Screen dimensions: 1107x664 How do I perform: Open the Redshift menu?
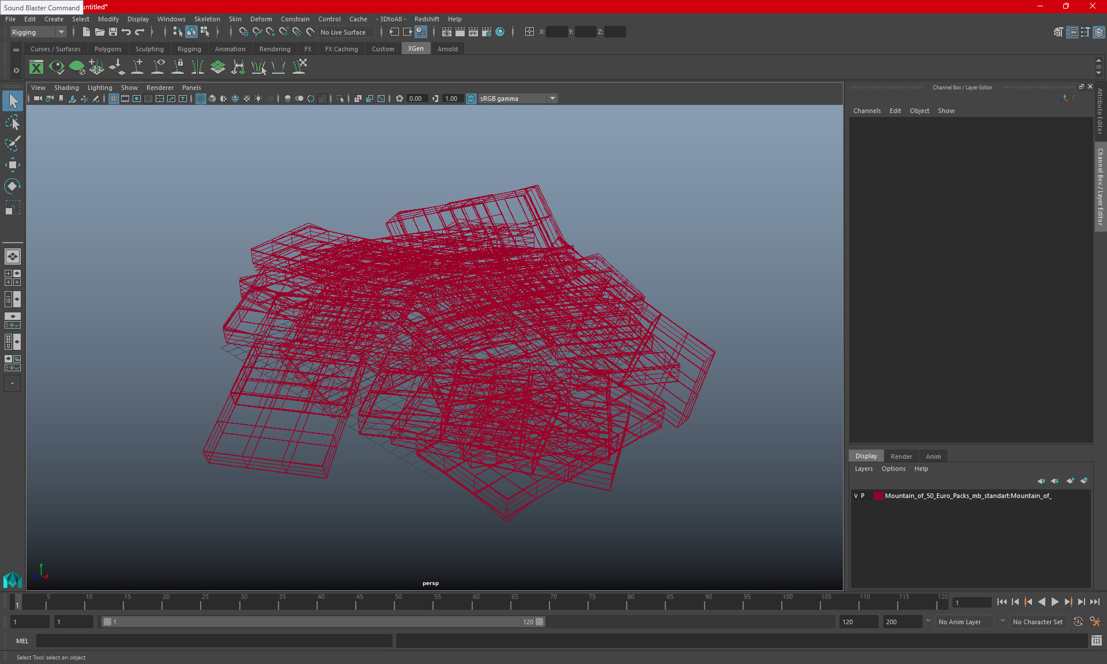[x=427, y=19]
